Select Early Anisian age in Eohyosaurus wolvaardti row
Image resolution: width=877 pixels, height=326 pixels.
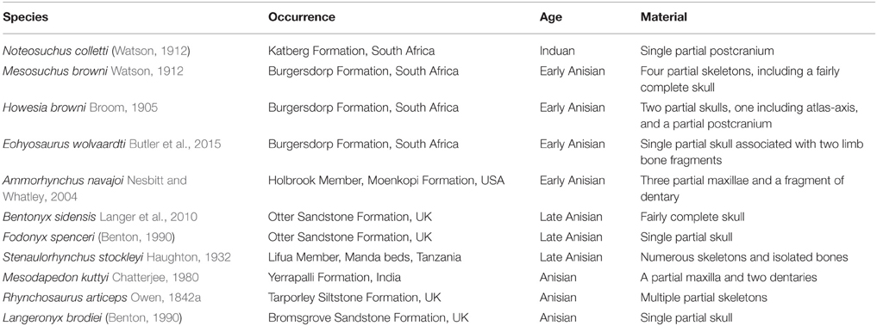(572, 144)
